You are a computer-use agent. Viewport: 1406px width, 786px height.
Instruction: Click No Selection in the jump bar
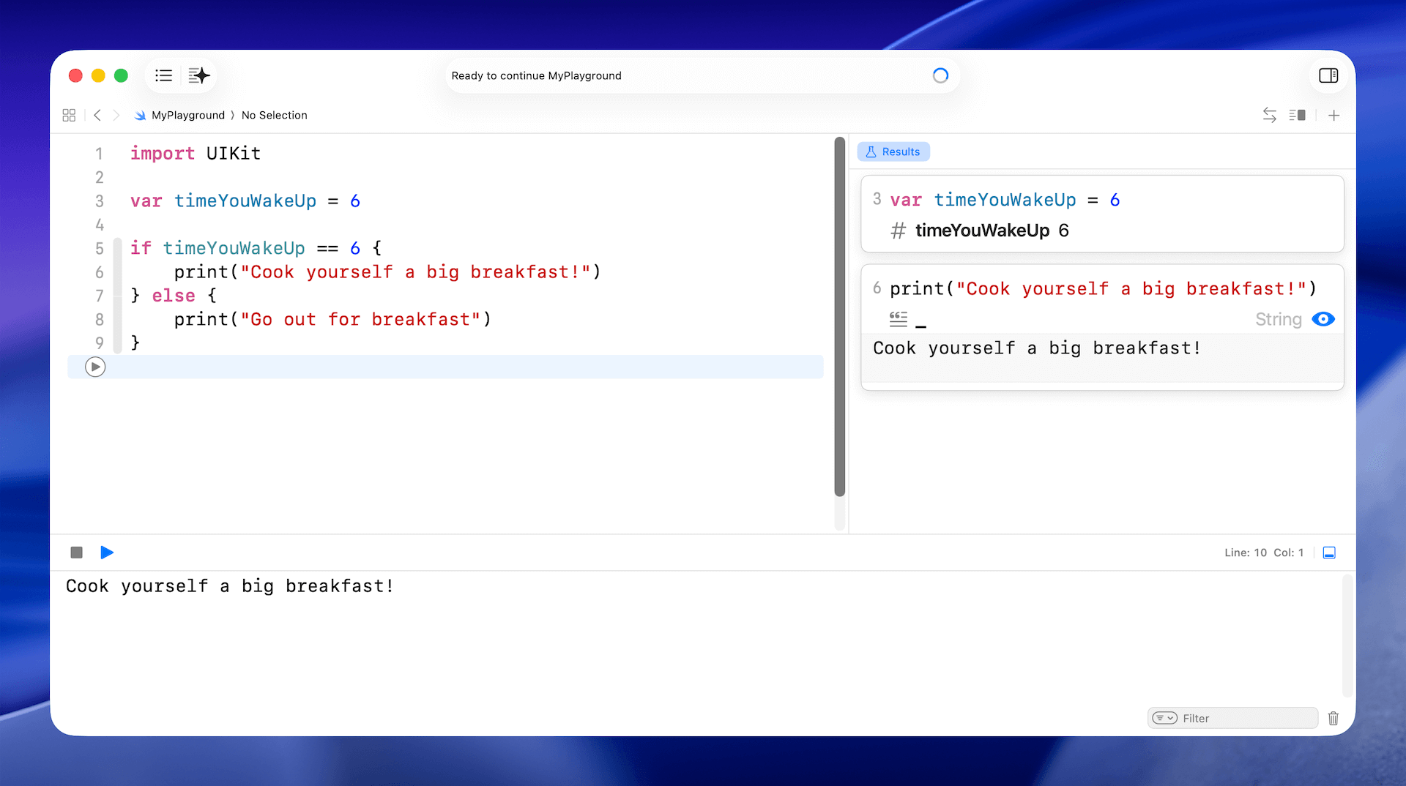pos(274,115)
